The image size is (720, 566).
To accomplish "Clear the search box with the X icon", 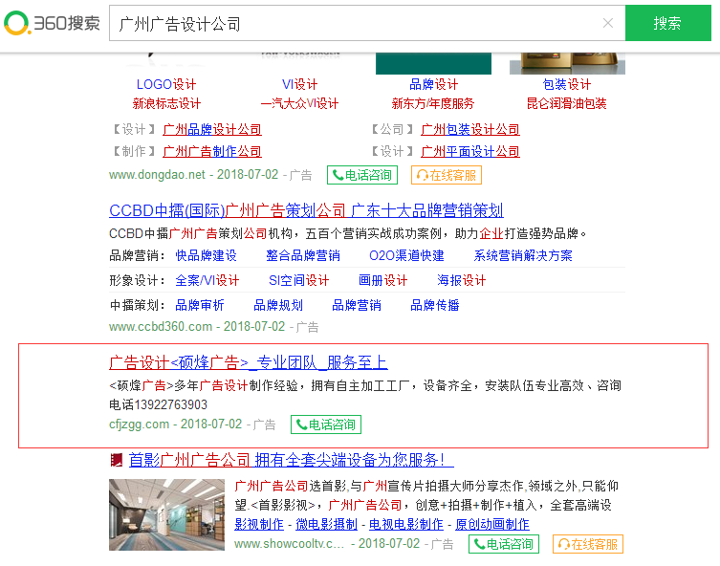I will [x=607, y=24].
